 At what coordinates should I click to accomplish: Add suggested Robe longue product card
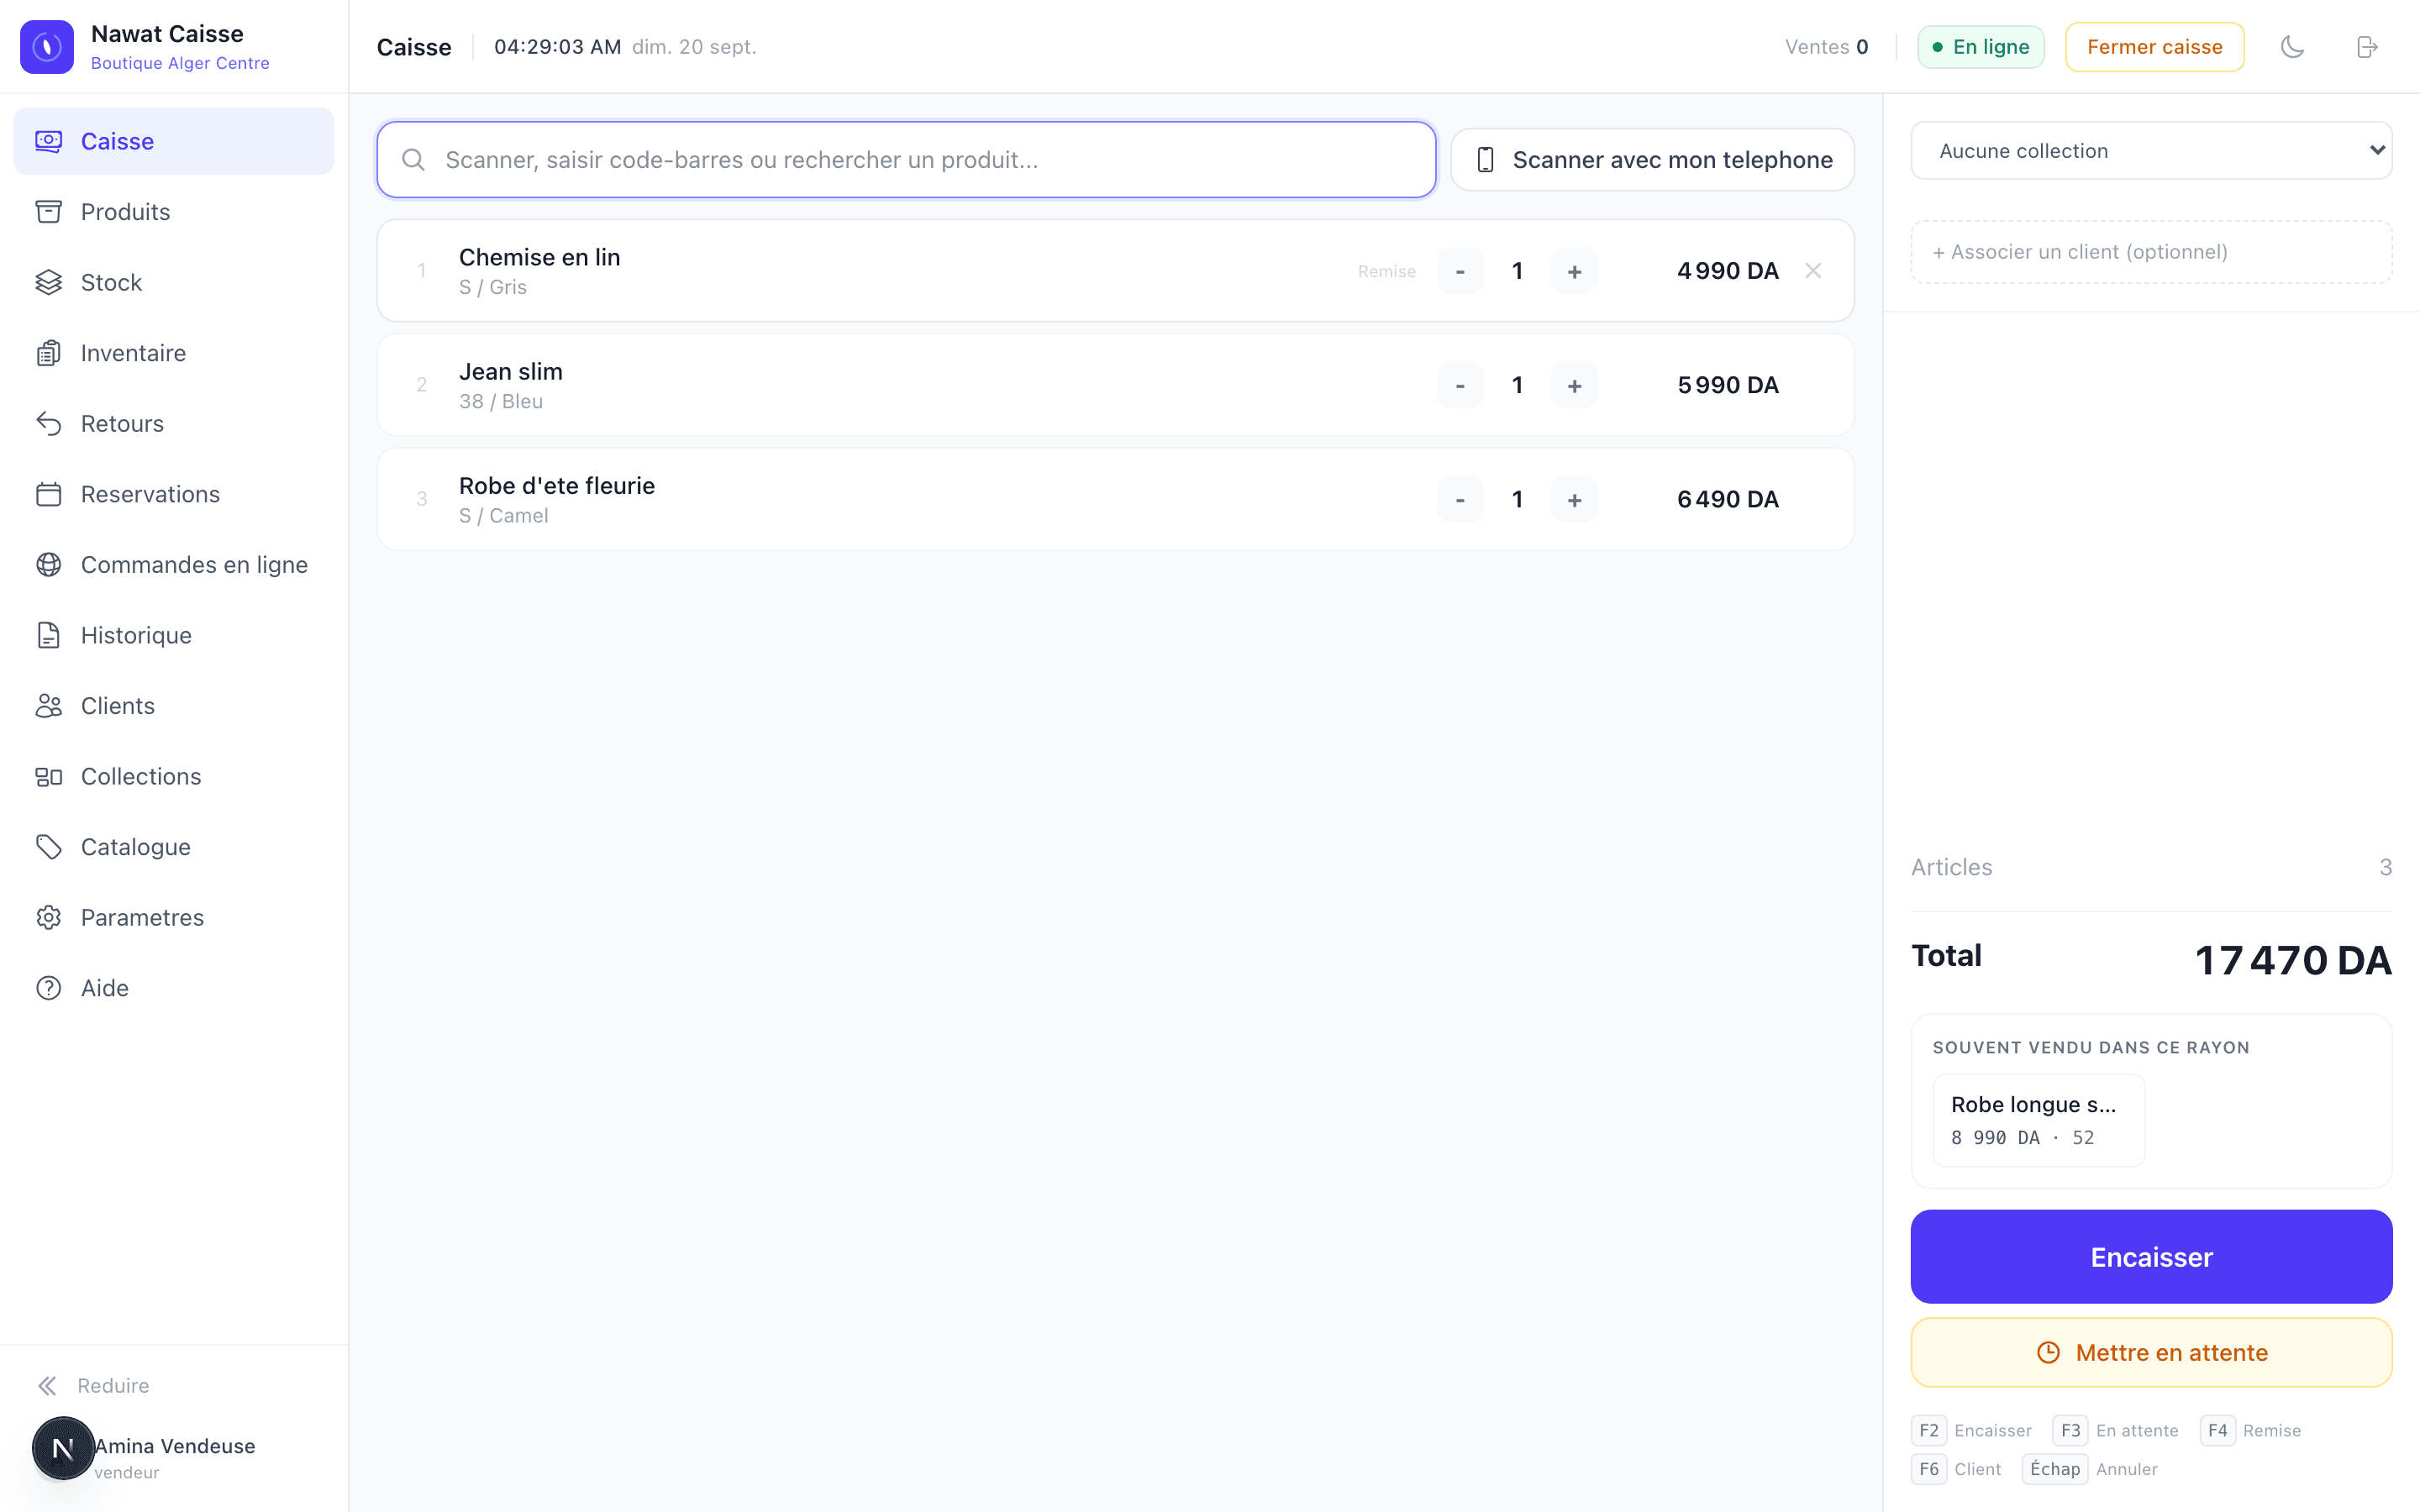pos(2038,1120)
